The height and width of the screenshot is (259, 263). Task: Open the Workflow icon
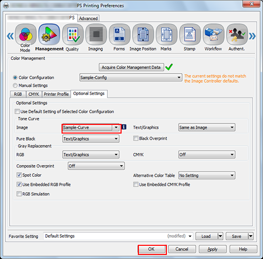(x=214, y=35)
